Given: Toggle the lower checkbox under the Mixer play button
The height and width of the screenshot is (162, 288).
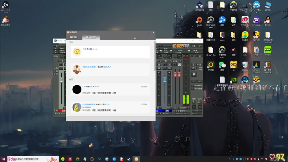Looking at the screenshot, I should coord(193,89).
